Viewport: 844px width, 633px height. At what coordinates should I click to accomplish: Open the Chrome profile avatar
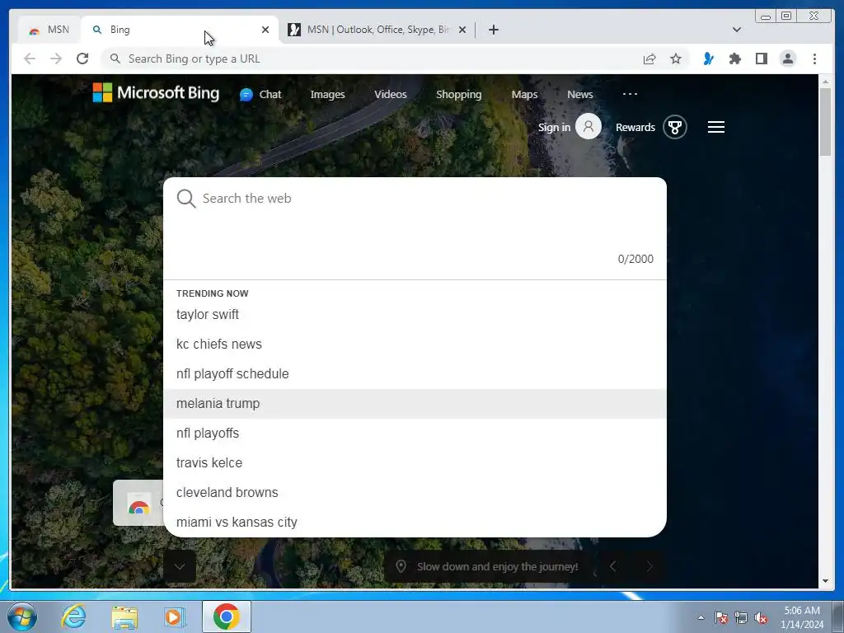tap(787, 59)
